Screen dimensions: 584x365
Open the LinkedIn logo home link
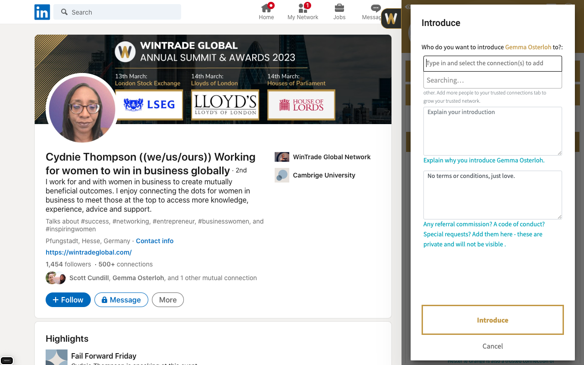pos(42,12)
